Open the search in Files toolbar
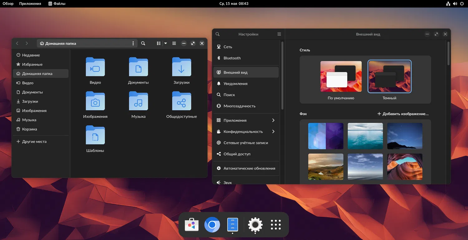The image size is (468, 240). [x=143, y=43]
